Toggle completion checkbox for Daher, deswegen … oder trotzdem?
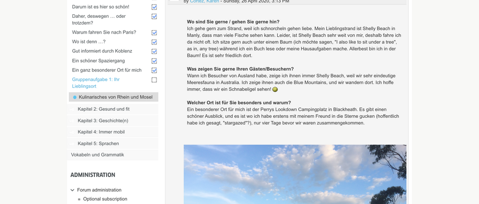Screen dimensions: 479x204 click(x=154, y=16)
